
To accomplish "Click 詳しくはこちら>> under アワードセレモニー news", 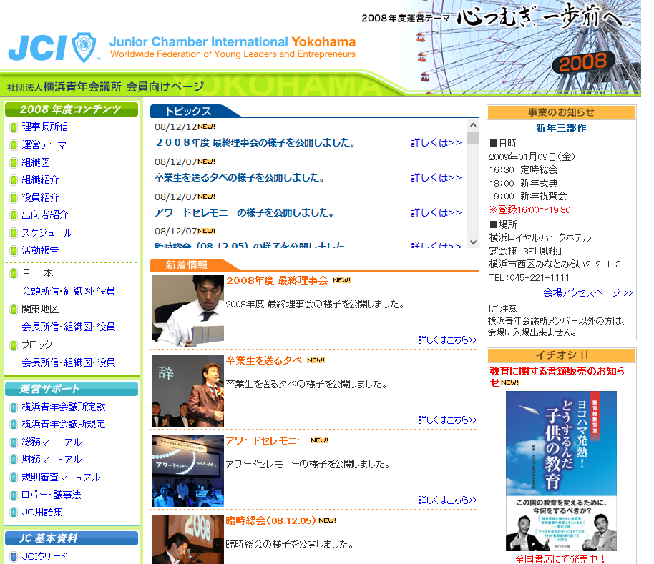I will pos(447,500).
